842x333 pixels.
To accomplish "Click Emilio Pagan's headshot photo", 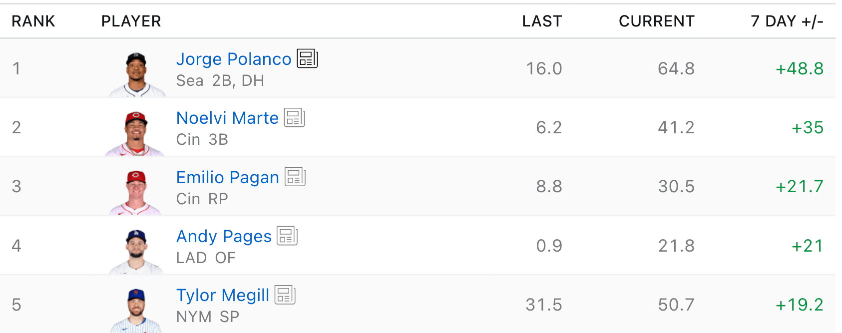I will point(135,193).
